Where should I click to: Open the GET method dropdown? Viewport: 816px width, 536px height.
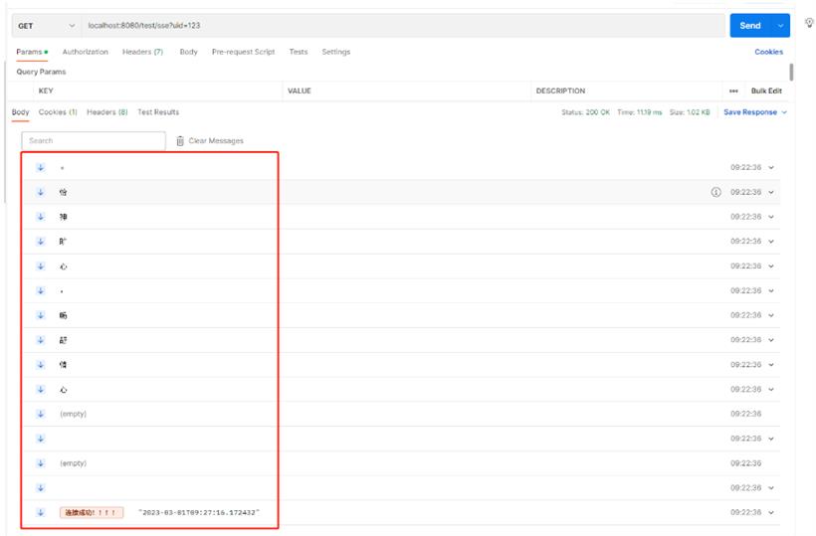(47, 26)
